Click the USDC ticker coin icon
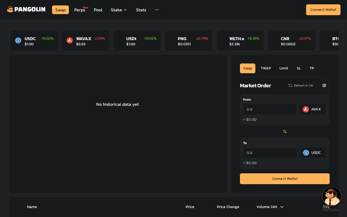The height and width of the screenshot is (217, 347). pos(18,40)
